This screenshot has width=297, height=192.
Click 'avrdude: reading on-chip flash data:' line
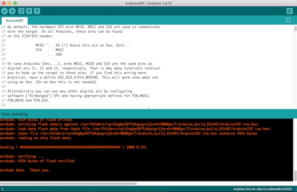[36, 138]
